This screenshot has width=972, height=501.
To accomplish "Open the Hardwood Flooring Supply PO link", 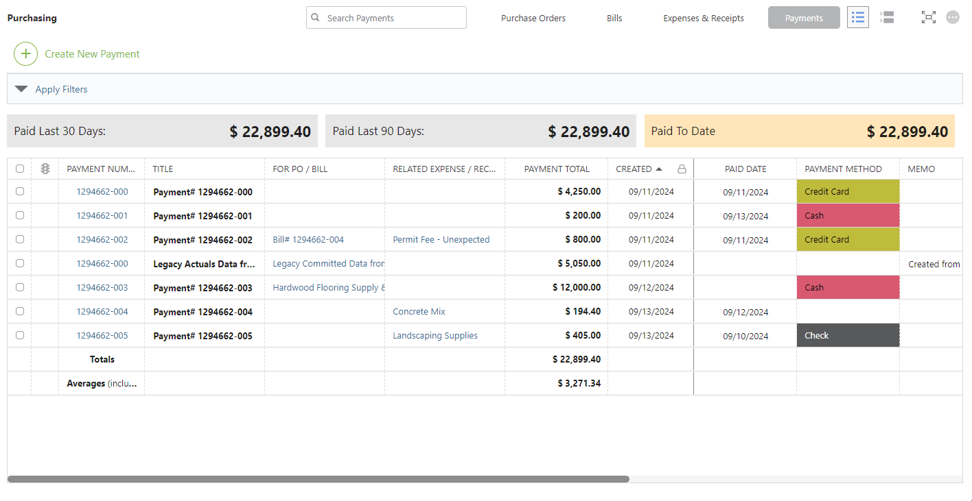I will [x=329, y=288].
